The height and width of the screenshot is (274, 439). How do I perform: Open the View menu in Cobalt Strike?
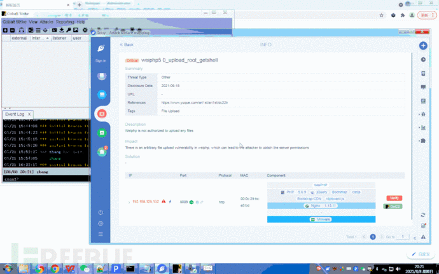33,22
